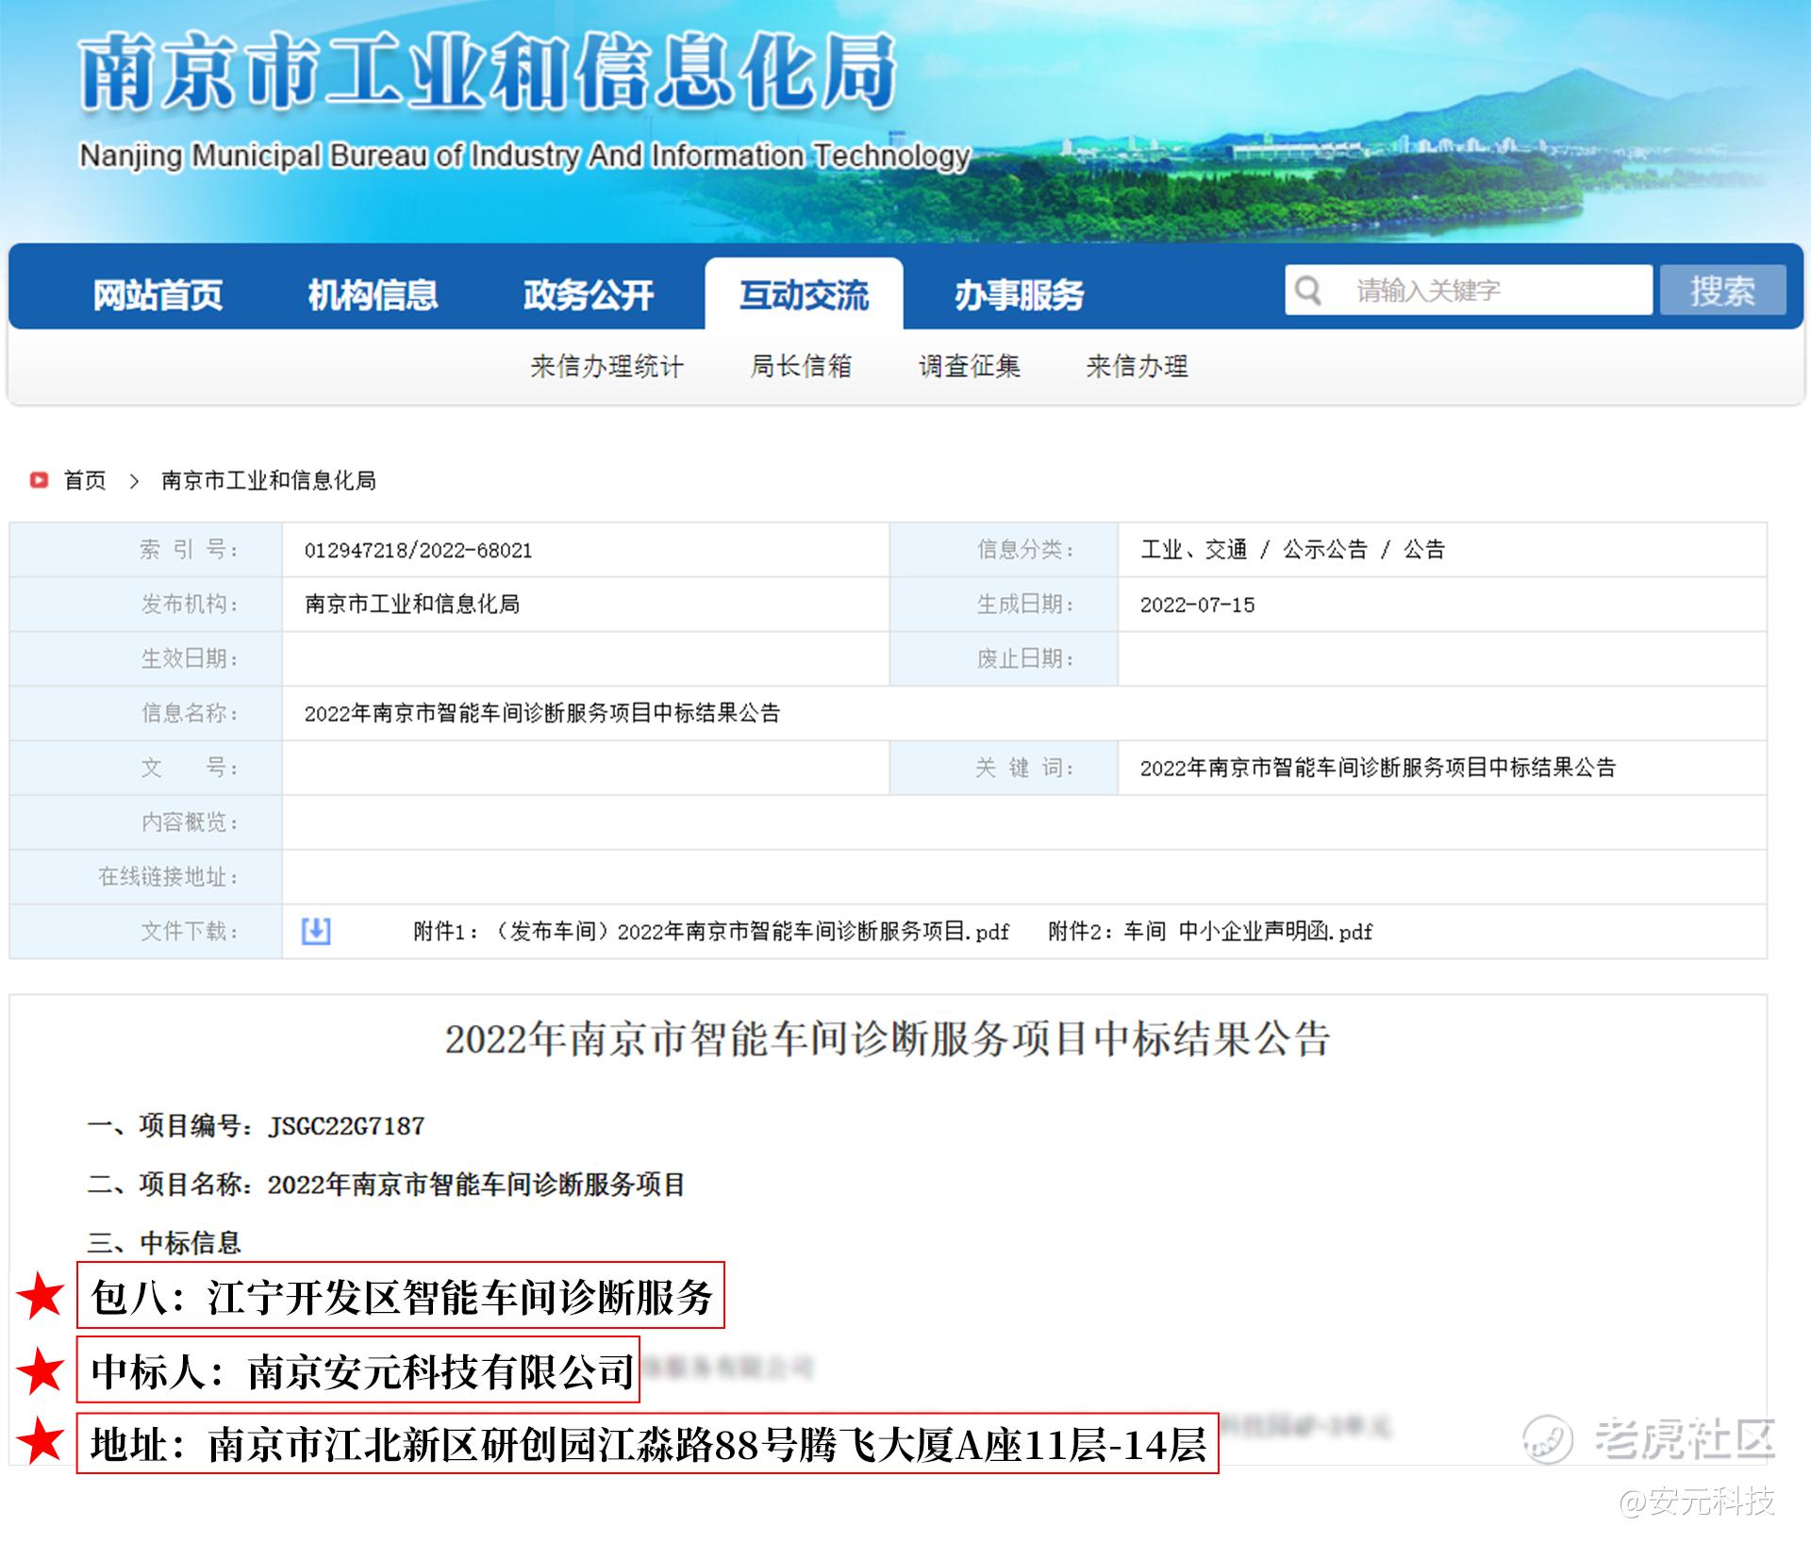Open the 政务公开 tab
Screen dimensions: 1811x1543
(x=589, y=295)
